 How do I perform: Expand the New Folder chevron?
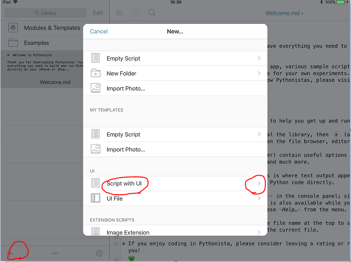tap(259, 74)
